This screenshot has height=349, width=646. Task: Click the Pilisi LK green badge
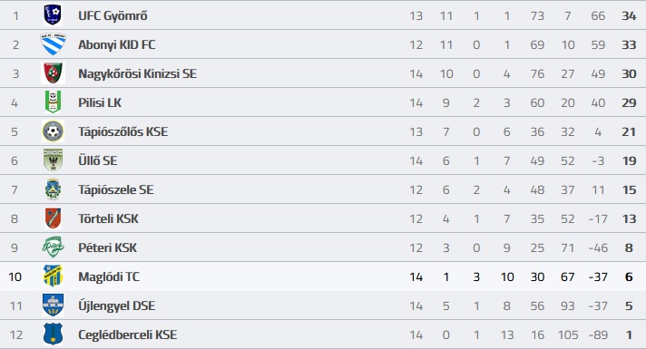[54, 102]
